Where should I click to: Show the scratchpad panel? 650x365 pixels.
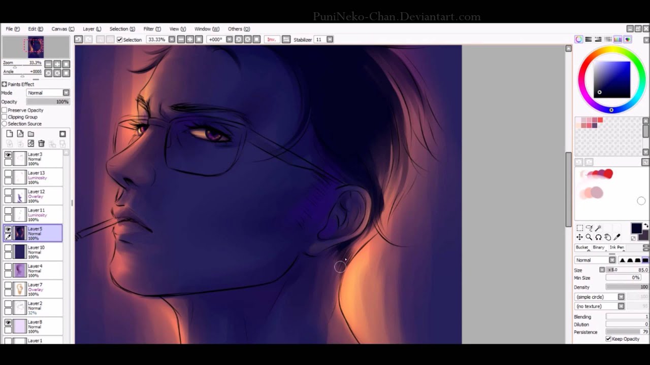pyautogui.click(x=628, y=40)
